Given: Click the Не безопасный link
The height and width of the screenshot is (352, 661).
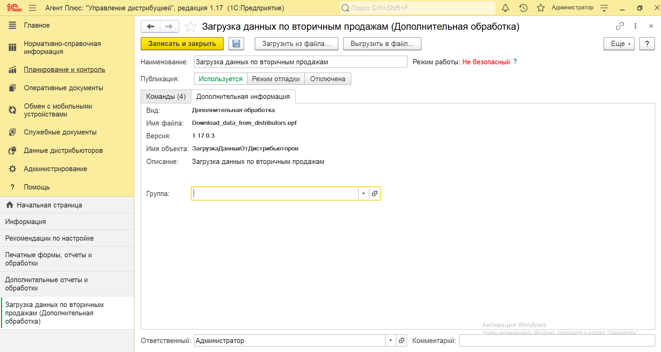Looking at the screenshot, I should [486, 62].
